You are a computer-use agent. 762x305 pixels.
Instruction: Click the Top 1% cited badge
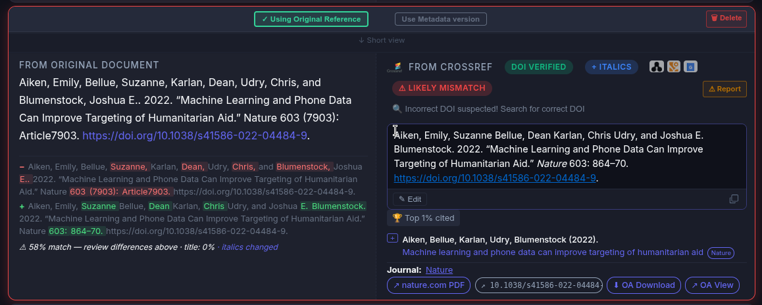tap(423, 218)
